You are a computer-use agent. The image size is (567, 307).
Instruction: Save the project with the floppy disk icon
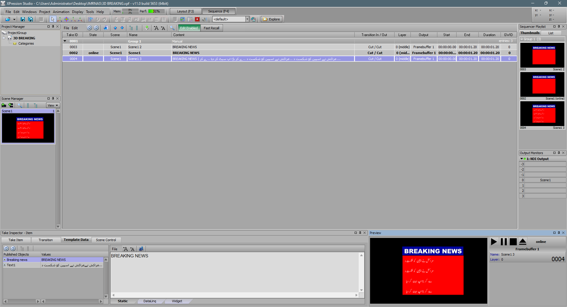23,19
